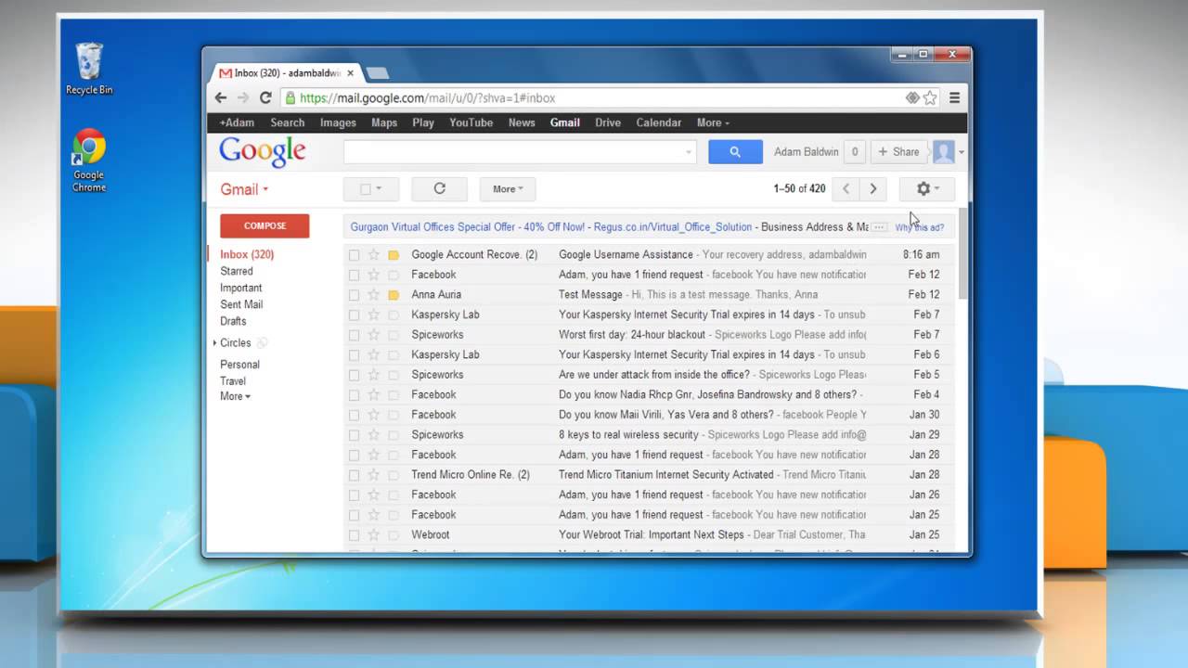1188x668 pixels.
Task: Click the Share button
Action: 899,152
